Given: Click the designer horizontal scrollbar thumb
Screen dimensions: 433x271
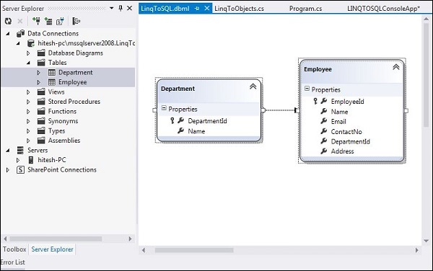Looking at the screenshot, I should (x=194, y=250).
